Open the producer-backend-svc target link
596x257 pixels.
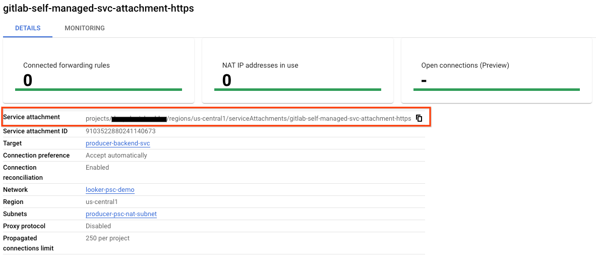click(118, 143)
